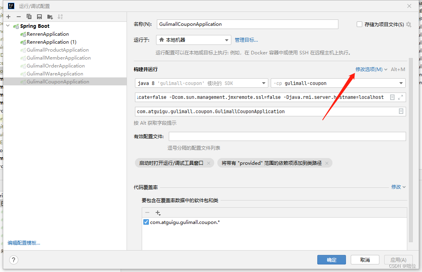Screen dimensions: 422x272
Task: Click the 确定 confirm button
Action: [331, 259]
